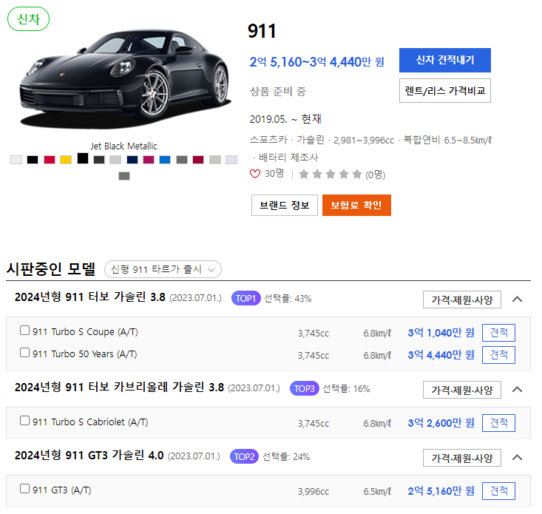
Task: Click the 911 Turbo 50 Years (A/T) label
Action: point(85,354)
